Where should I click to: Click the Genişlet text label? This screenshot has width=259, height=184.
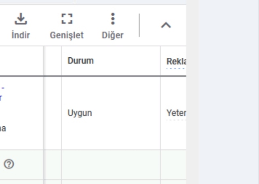click(67, 36)
